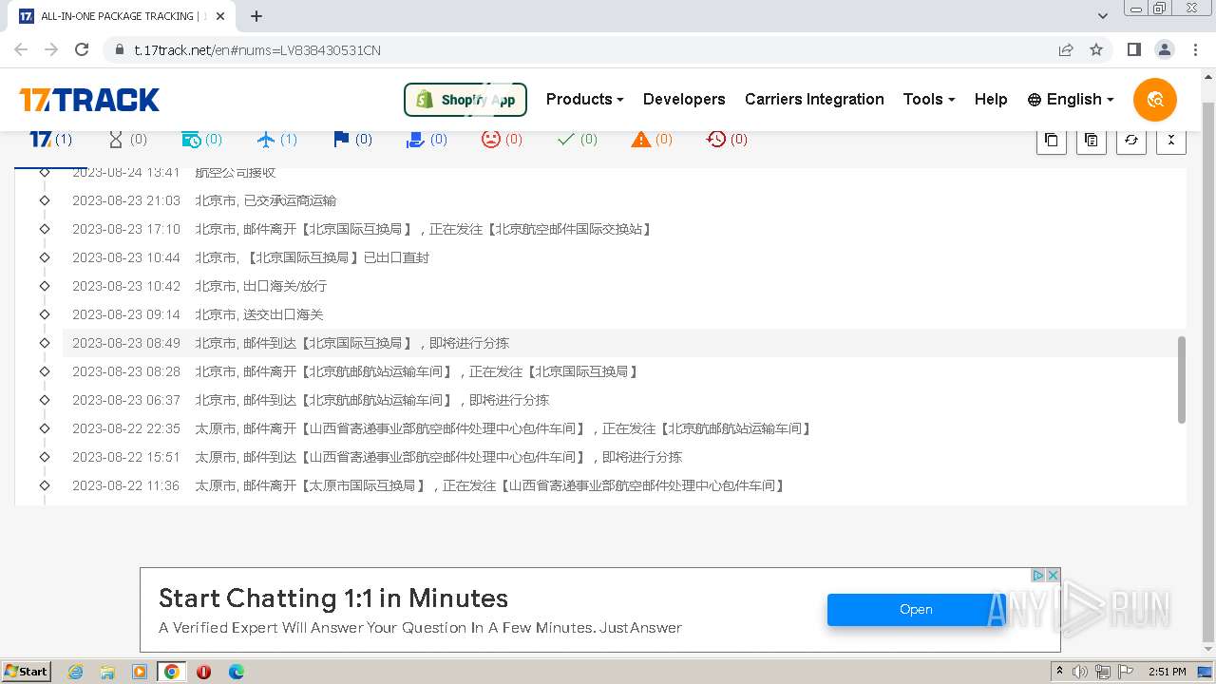Launch Internet Explorer from taskbar
The image size is (1216, 684).
[75, 672]
